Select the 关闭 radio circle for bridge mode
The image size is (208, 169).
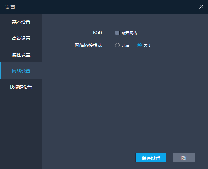[139, 45]
